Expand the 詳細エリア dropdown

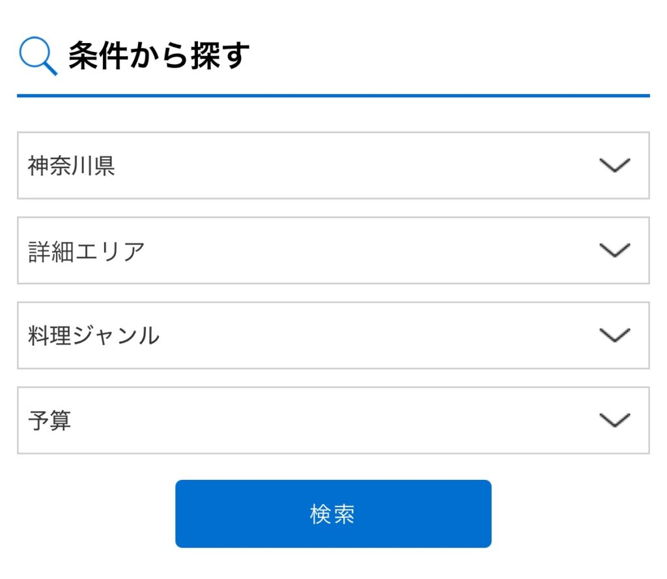pos(333,250)
